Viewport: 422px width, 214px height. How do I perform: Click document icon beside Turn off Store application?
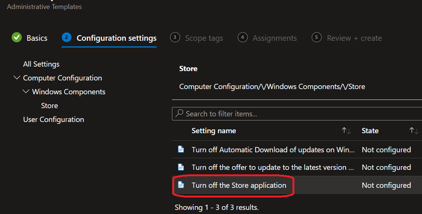[181, 185]
